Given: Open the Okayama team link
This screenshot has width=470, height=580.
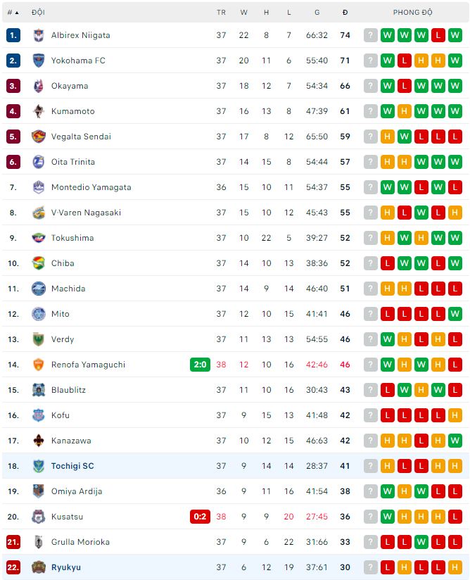Looking at the screenshot, I should click(x=70, y=86).
